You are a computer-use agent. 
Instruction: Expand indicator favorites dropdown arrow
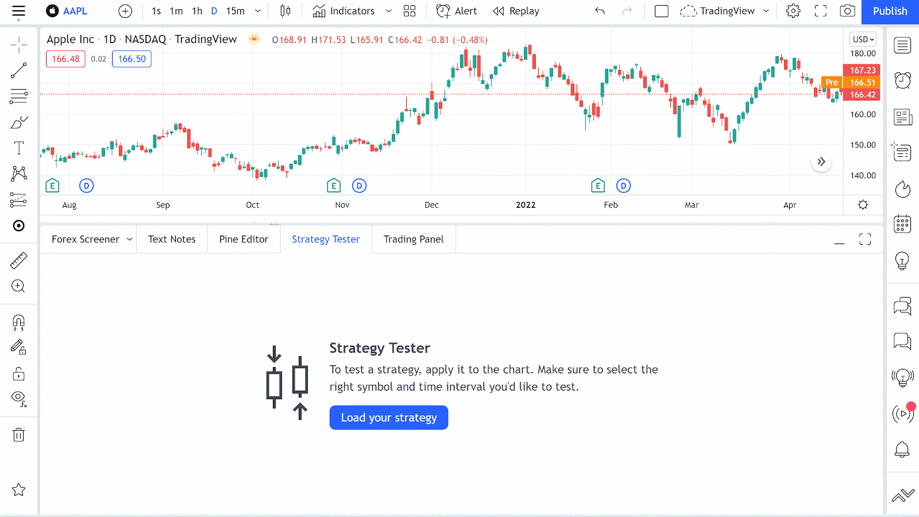389,11
